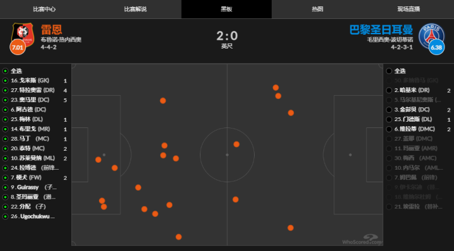Click the WhoScored.com watermark logo
The width and height of the screenshot is (454, 251).
point(362,240)
